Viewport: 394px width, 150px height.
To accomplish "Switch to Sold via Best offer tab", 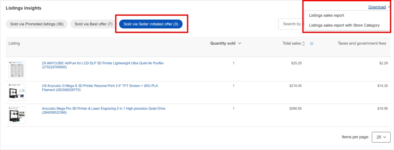I will click(93, 24).
